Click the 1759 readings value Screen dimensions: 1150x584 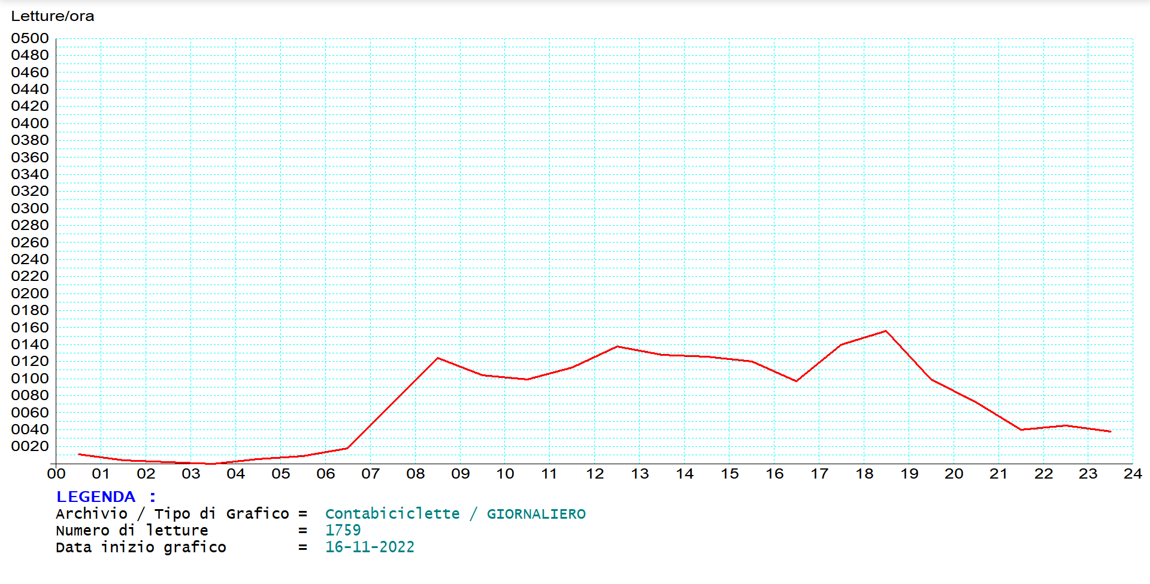pyautogui.click(x=343, y=531)
